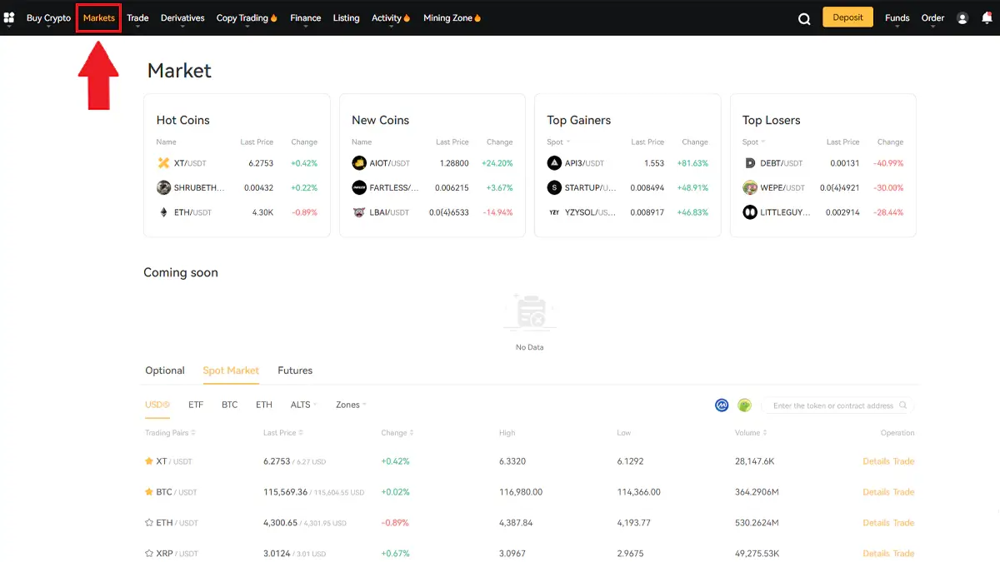Viewport: 1000px width, 562px height.
Task: Open the API3/USDT pair in Top Gainers
Action: 585,163
